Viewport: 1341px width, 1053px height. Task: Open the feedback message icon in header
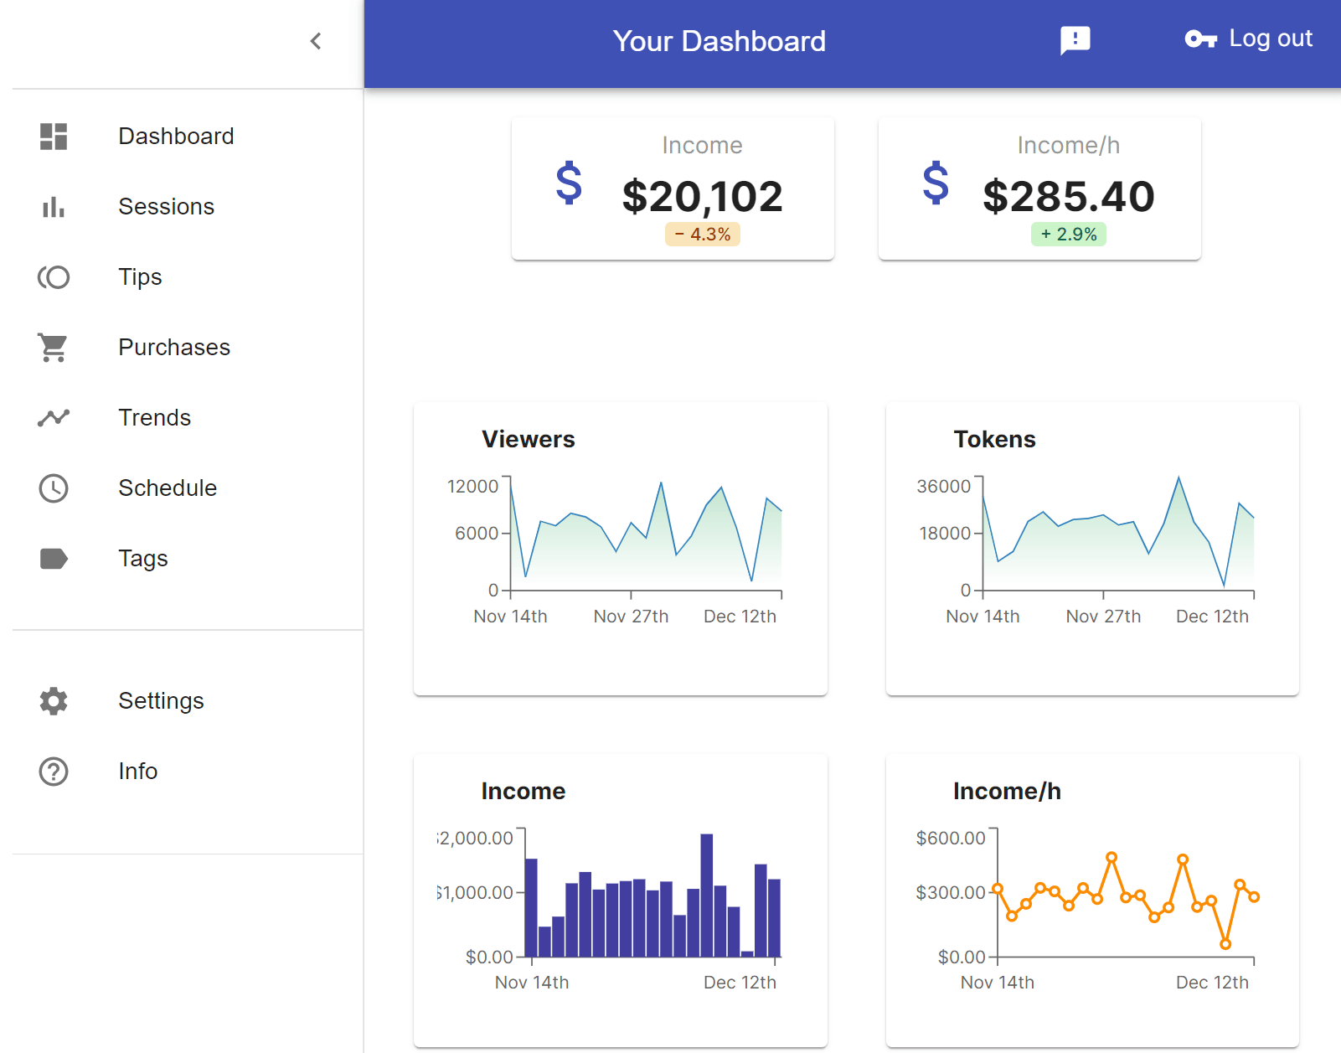pyautogui.click(x=1075, y=40)
